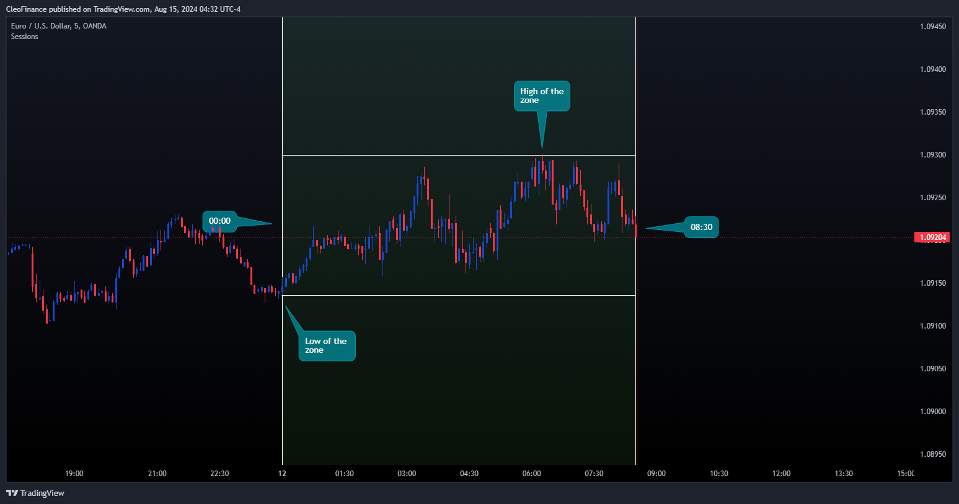Image resolution: width=959 pixels, height=504 pixels.
Task: Click the 09:00 time axis label
Action: 656,474
